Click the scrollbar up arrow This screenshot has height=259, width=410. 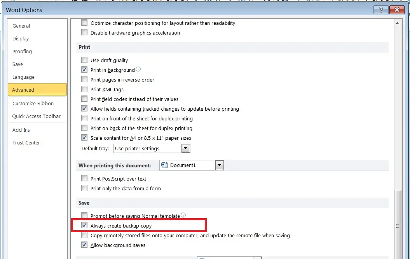click(398, 23)
